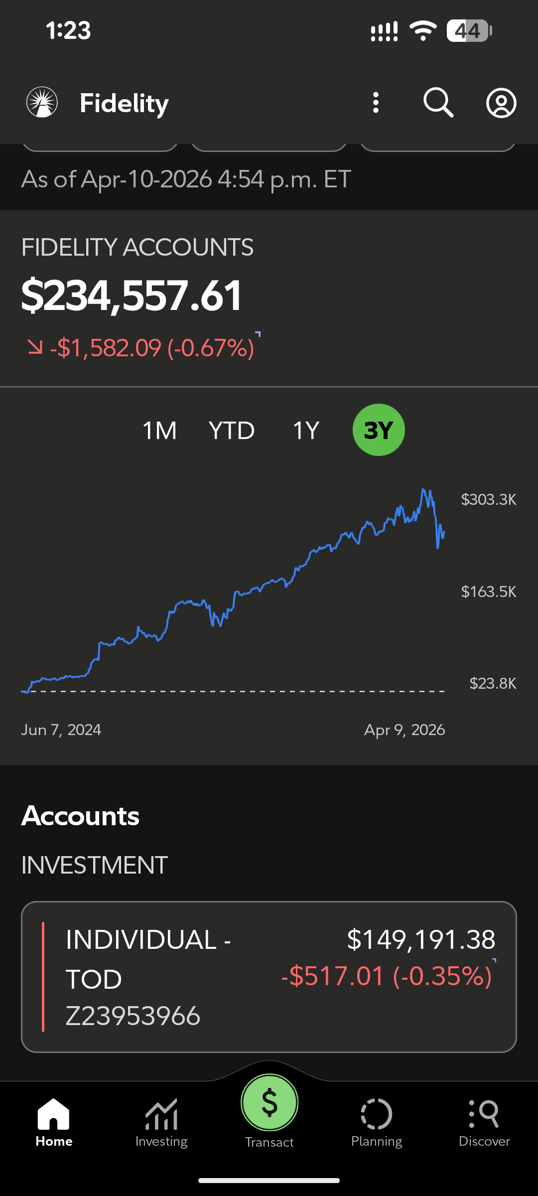Tap the footnote marker beside -0.67% change
538x1196 pixels.
pos(258,333)
